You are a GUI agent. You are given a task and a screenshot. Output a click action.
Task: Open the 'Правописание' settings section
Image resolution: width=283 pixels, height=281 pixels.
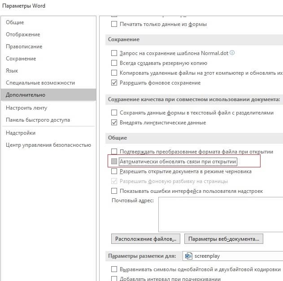pos(24,47)
